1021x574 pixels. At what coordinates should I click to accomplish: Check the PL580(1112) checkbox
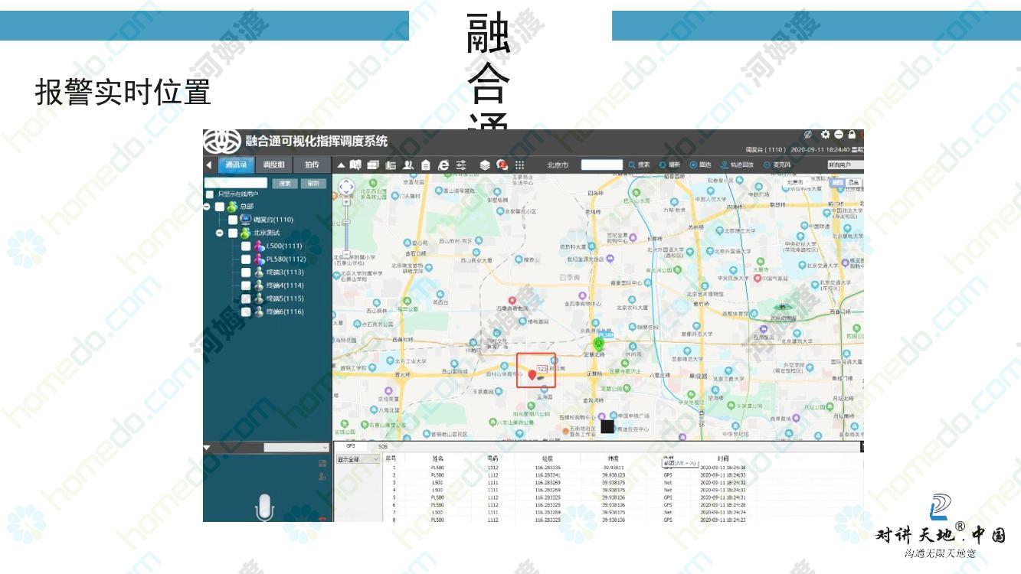246,259
